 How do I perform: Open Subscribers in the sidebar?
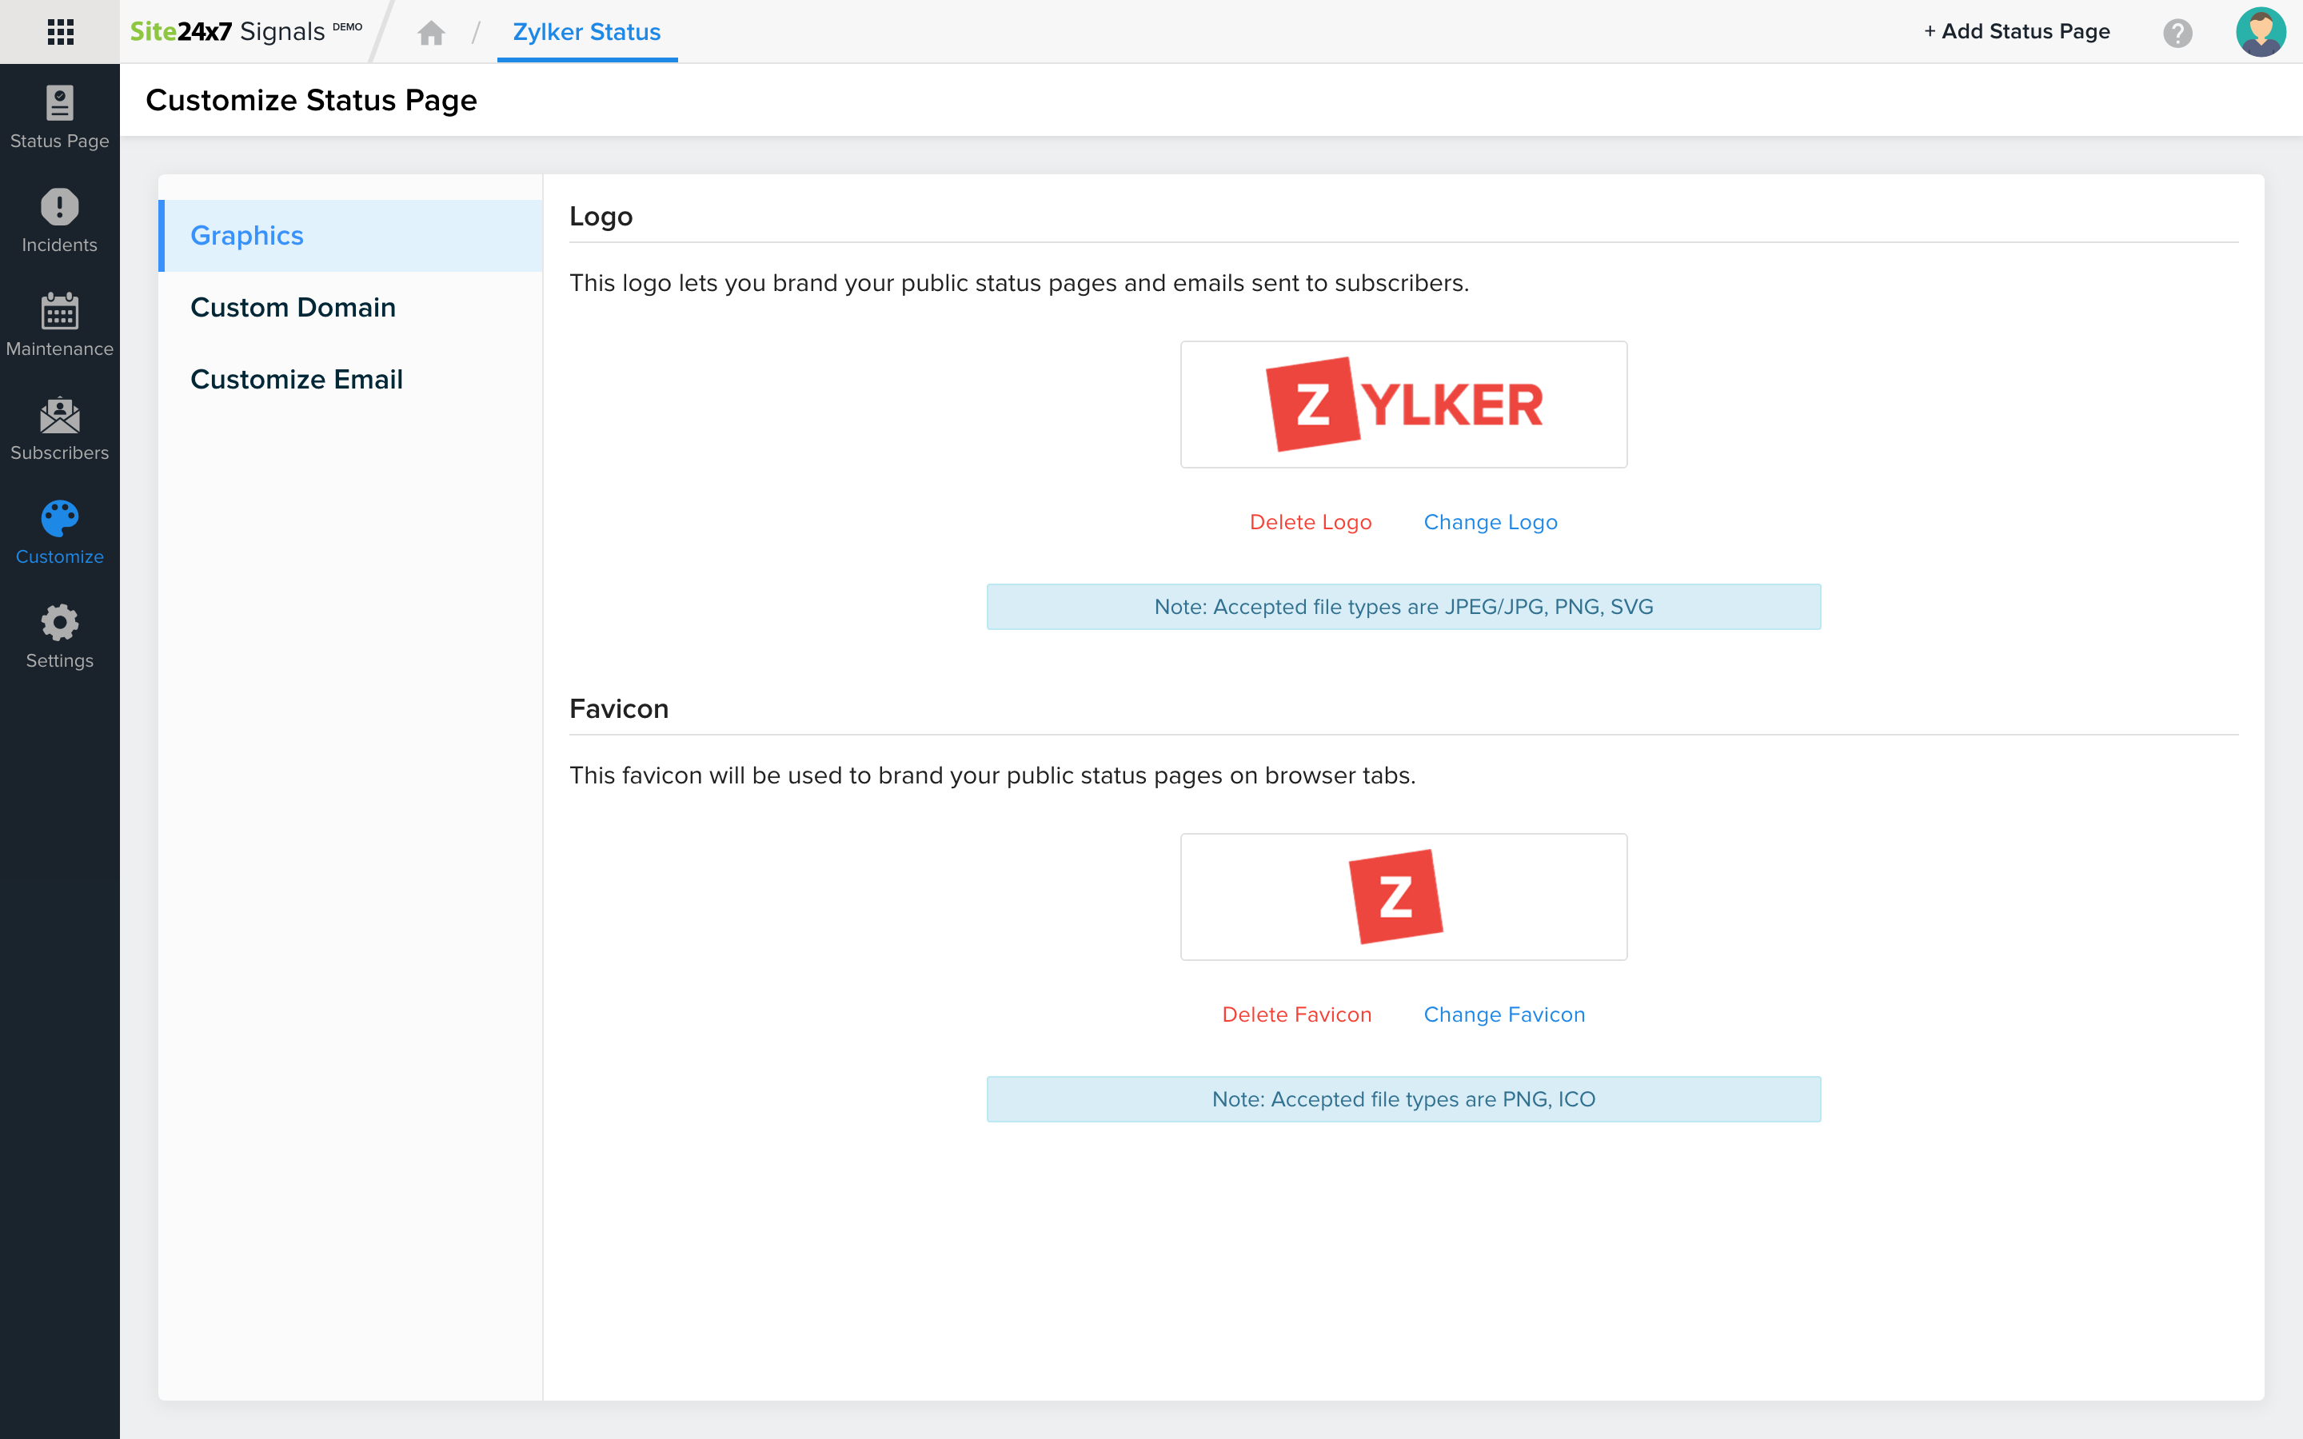60,429
